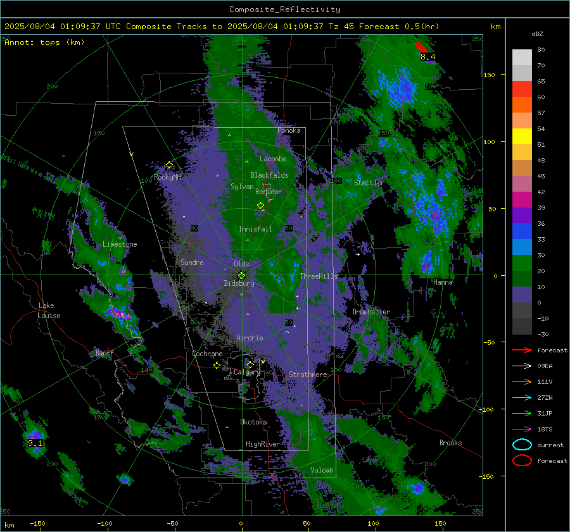Click the Blackfalds town label
This screenshot has height=532, width=570.
click(269, 175)
